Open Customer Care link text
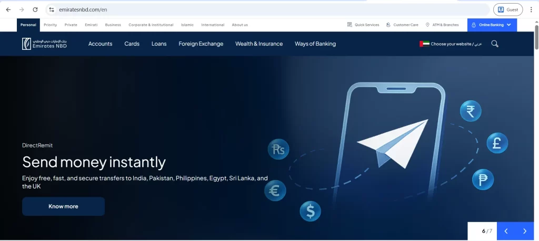The image size is (539, 241). click(x=406, y=25)
